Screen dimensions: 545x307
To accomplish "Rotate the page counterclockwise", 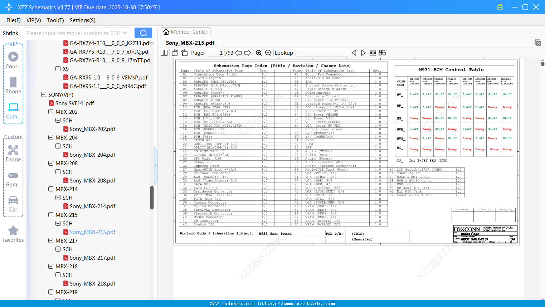I will pos(175,53).
